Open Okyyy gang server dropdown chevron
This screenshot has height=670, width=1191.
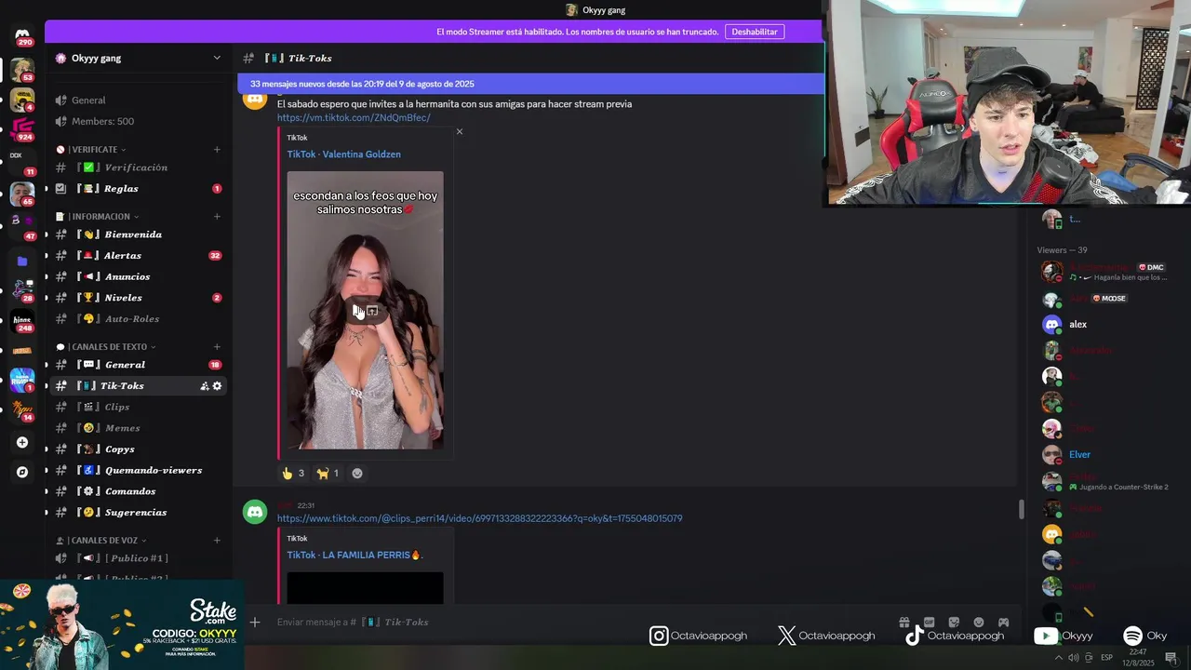217,58
